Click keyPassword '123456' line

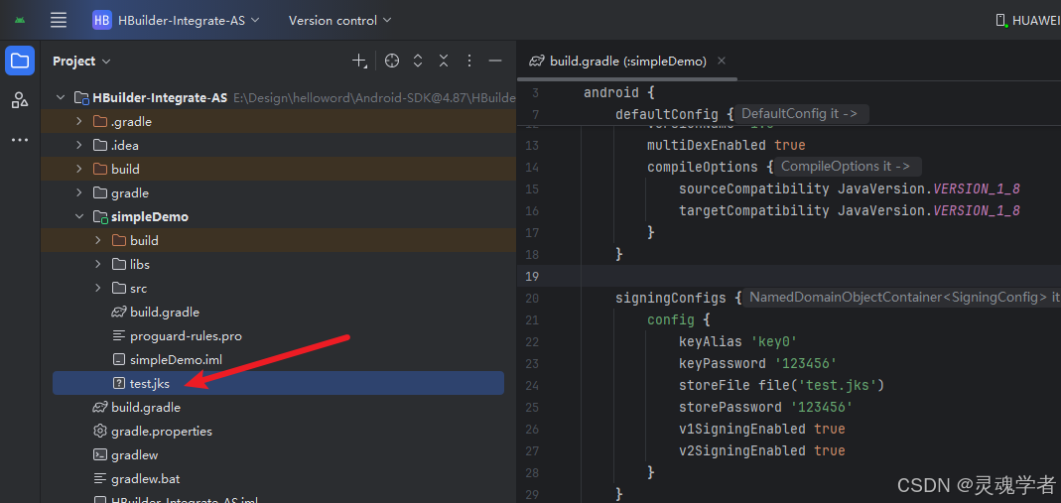tap(758, 363)
